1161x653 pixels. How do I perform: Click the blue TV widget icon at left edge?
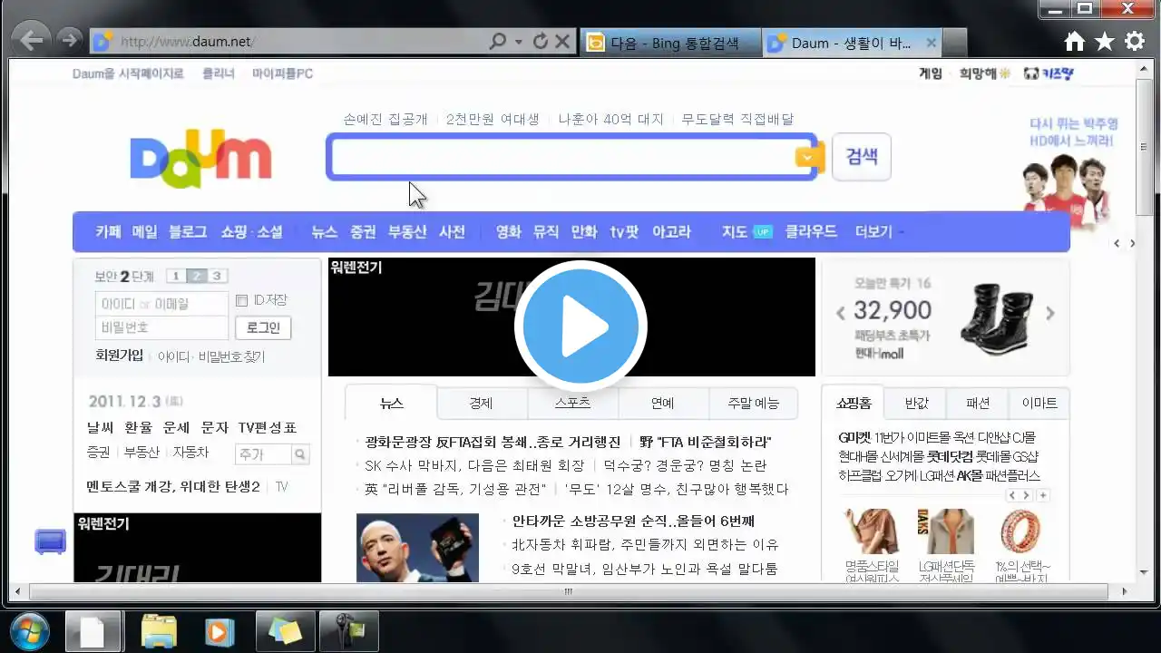tap(50, 541)
